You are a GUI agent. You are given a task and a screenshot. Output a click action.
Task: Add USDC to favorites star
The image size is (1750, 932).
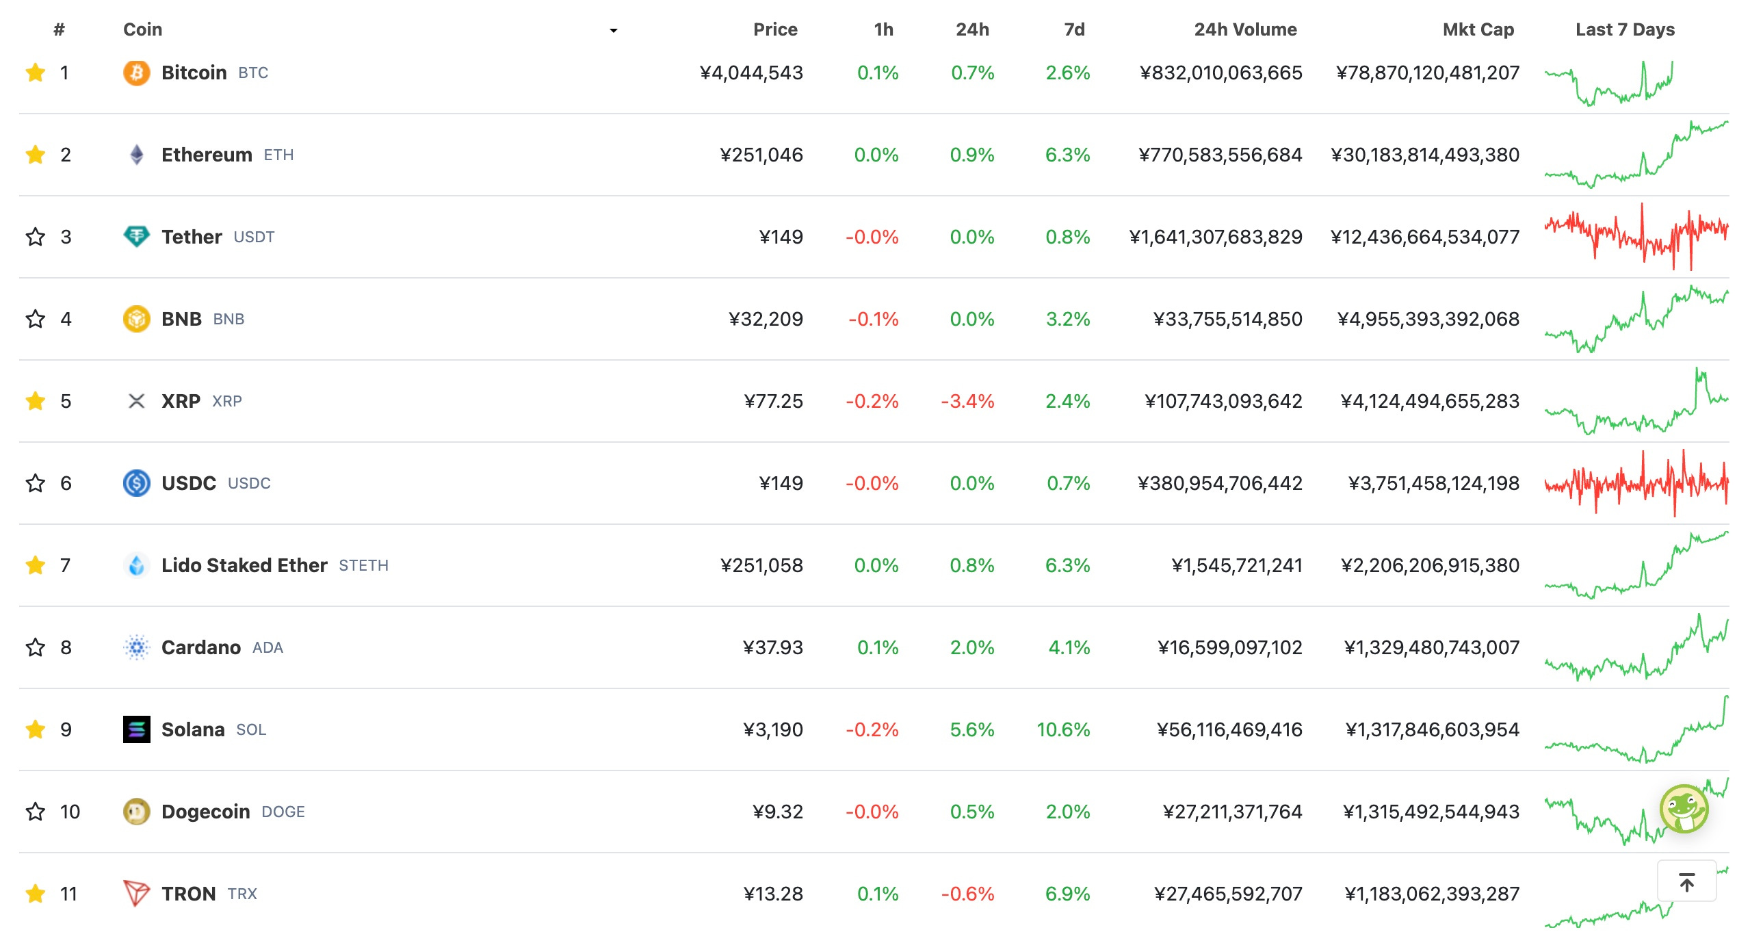(x=36, y=483)
